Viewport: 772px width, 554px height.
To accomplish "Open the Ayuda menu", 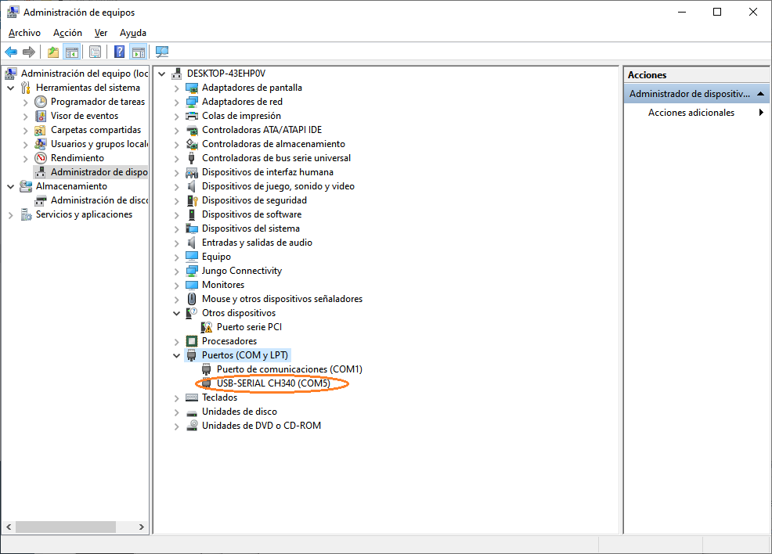I will (133, 33).
